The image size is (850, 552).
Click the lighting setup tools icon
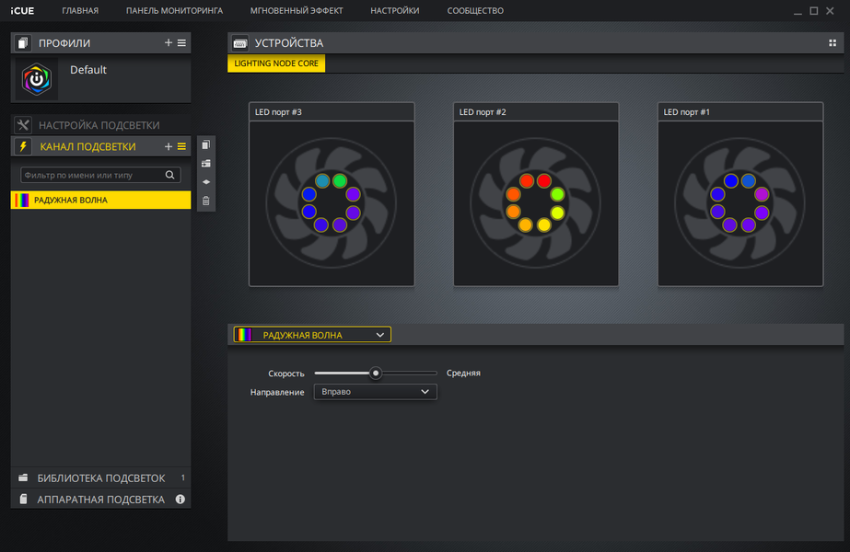(x=23, y=125)
